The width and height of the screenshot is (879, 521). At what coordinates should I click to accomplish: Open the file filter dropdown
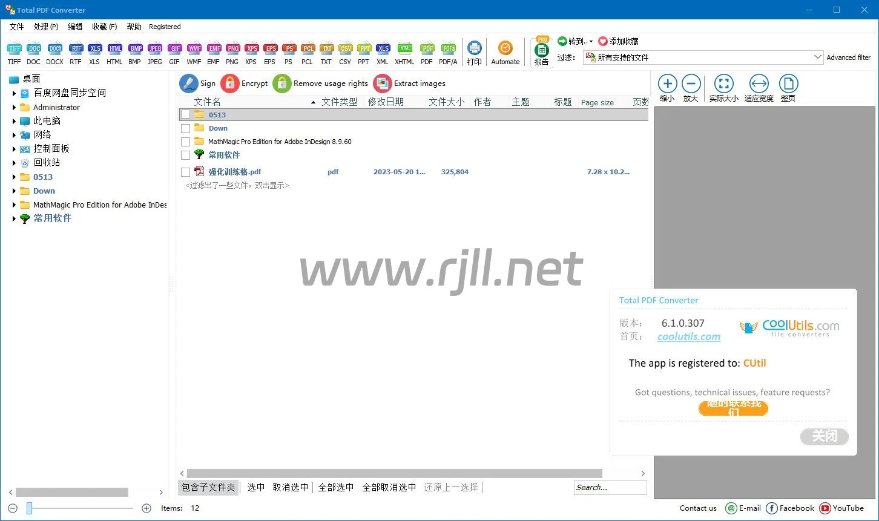[x=818, y=57]
